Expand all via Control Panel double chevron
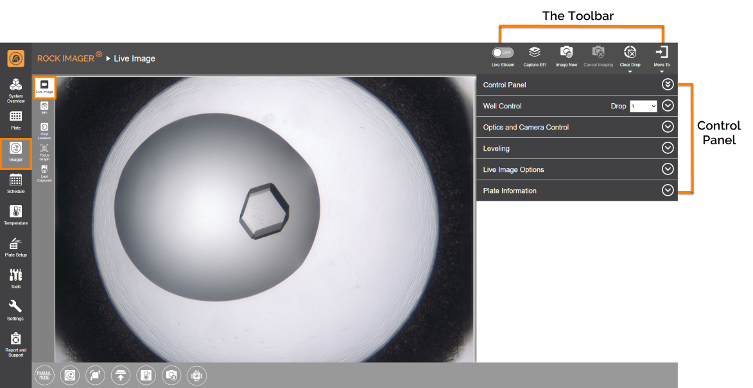Viewport: 753px width, 388px height. tap(668, 85)
